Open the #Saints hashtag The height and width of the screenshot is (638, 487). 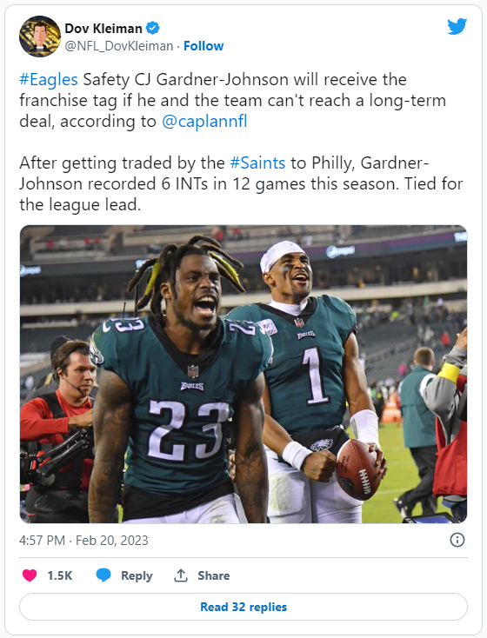[257, 163]
